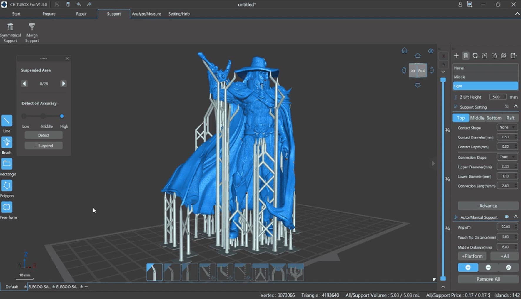Set Detection Accuracy slider to Middle
This screenshot has width=521, height=299.
pyautogui.click(x=43, y=116)
